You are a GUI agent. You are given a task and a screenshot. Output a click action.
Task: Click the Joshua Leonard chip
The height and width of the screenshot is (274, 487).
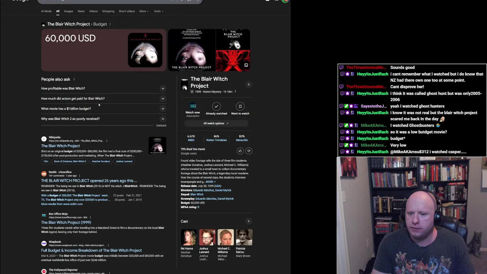coord(124,161)
